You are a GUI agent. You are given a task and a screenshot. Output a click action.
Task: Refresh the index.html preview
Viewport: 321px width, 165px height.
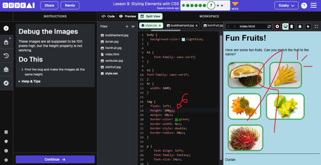[x=269, y=26]
